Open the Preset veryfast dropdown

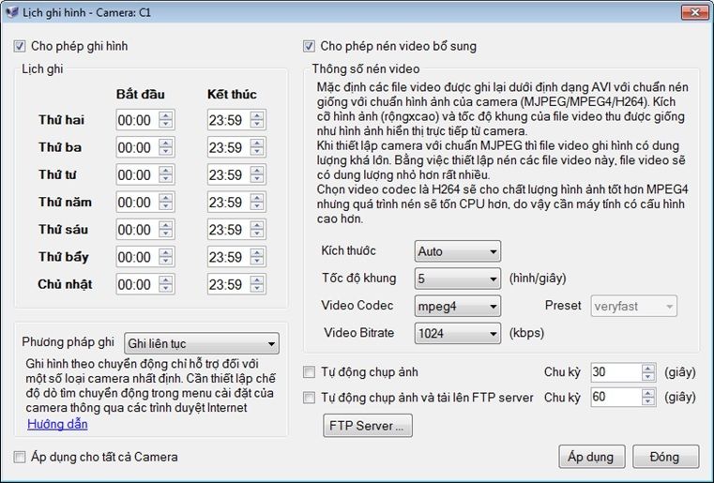634,307
